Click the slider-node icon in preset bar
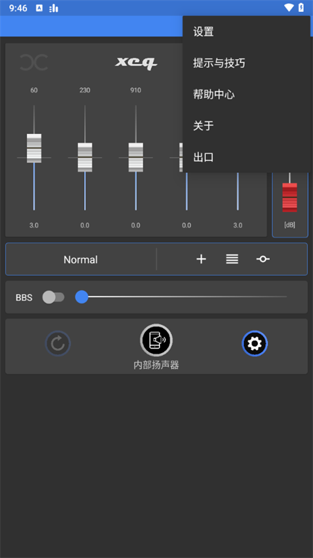 (263, 259)
